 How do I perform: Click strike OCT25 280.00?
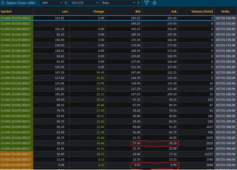(225, 116)
